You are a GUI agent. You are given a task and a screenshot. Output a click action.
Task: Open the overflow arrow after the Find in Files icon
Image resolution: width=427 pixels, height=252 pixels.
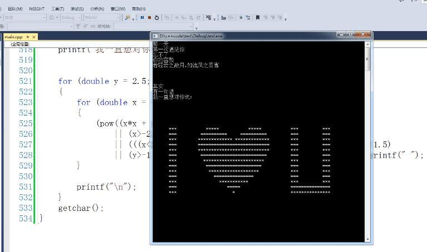(x=133, y=19)
